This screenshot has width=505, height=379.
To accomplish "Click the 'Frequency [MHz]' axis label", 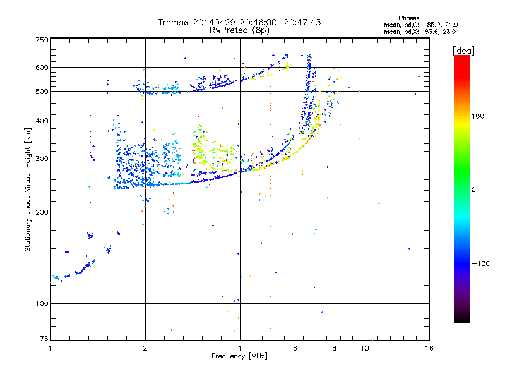I will (x=239, y=356).
